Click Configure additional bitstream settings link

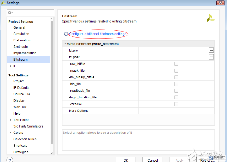(98, 34)
